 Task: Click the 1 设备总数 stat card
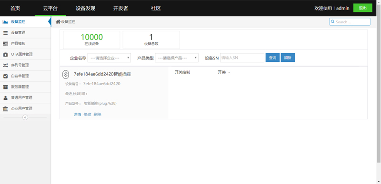point(151,40)
